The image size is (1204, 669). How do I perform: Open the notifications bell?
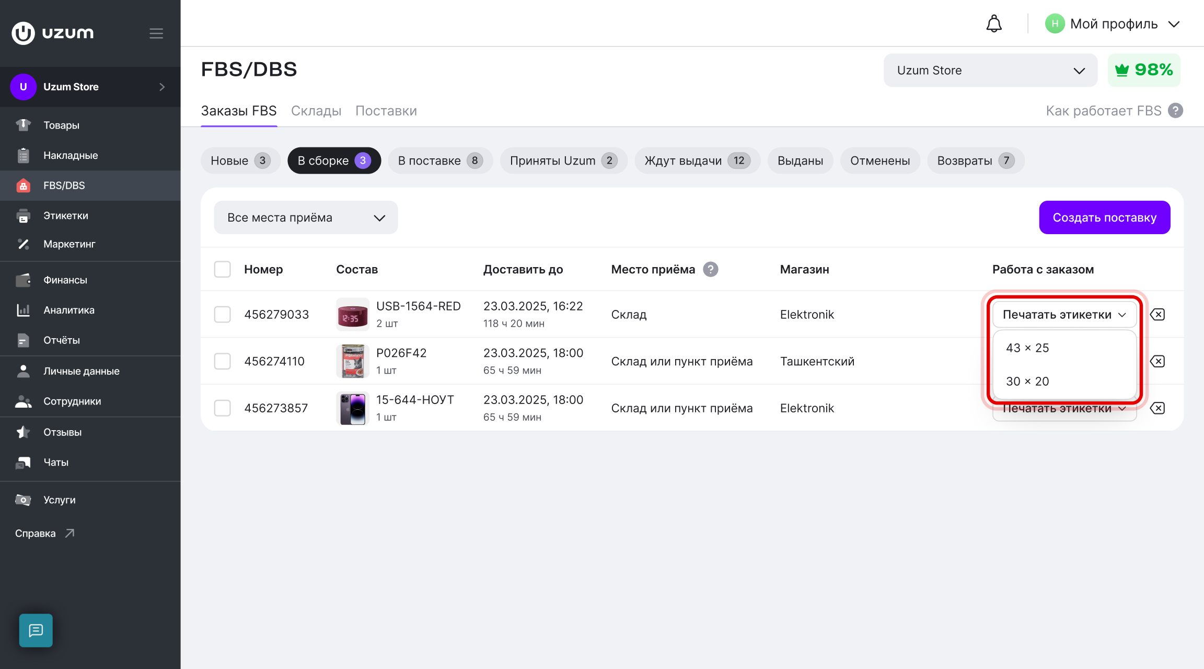pos(994,24)
